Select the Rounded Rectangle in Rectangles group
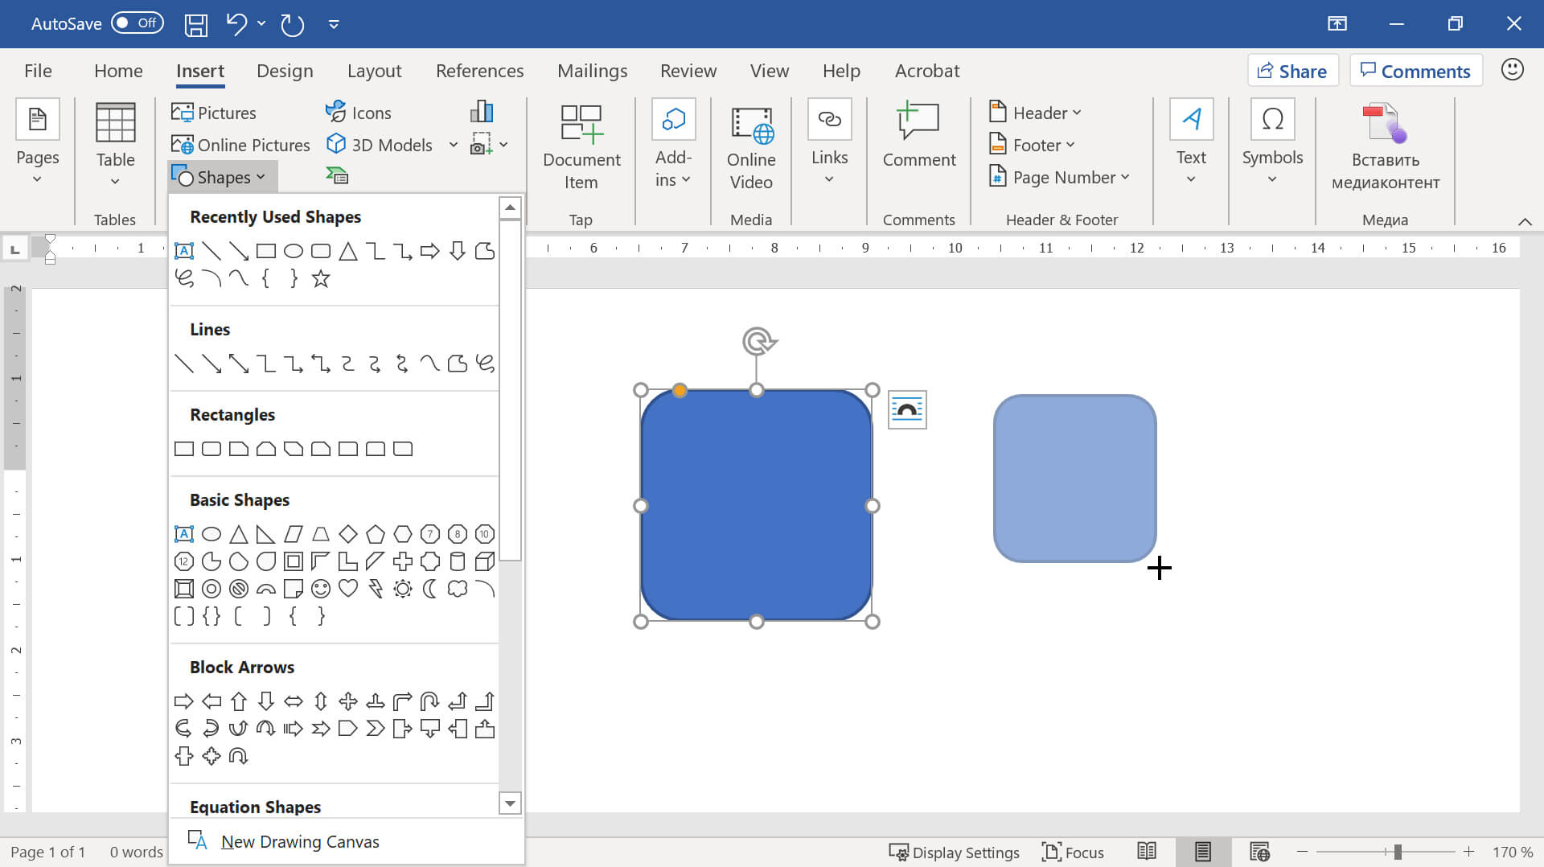1544x867 pixels. (x=211, y=449)
